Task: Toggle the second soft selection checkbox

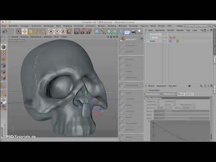Action: tap(175, 105)
